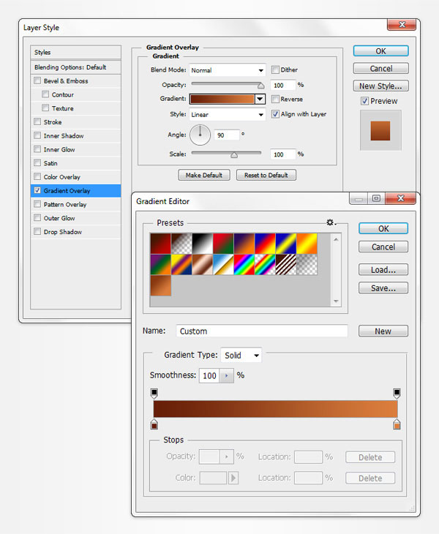Open the Blend Mode dropdown

(x=227, y=70)
